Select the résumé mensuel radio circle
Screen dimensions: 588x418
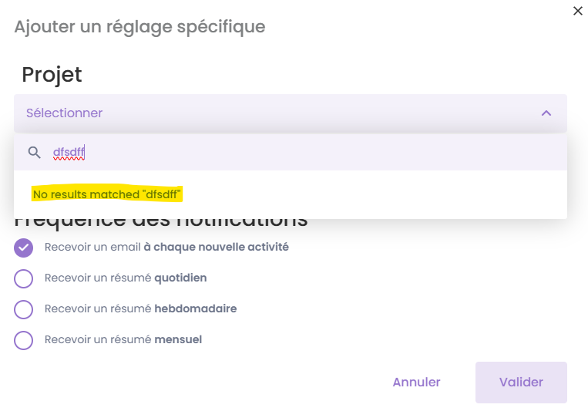24,340
